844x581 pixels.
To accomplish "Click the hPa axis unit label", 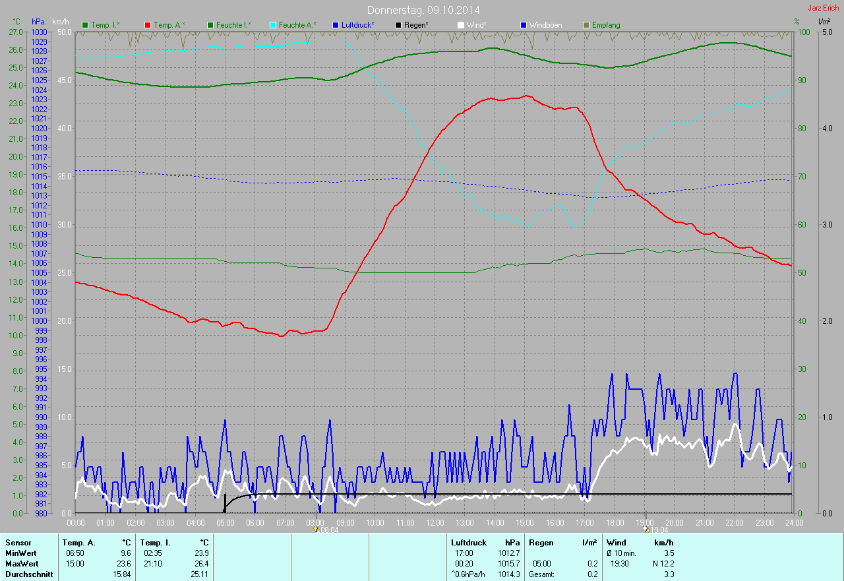I will 37,22.
